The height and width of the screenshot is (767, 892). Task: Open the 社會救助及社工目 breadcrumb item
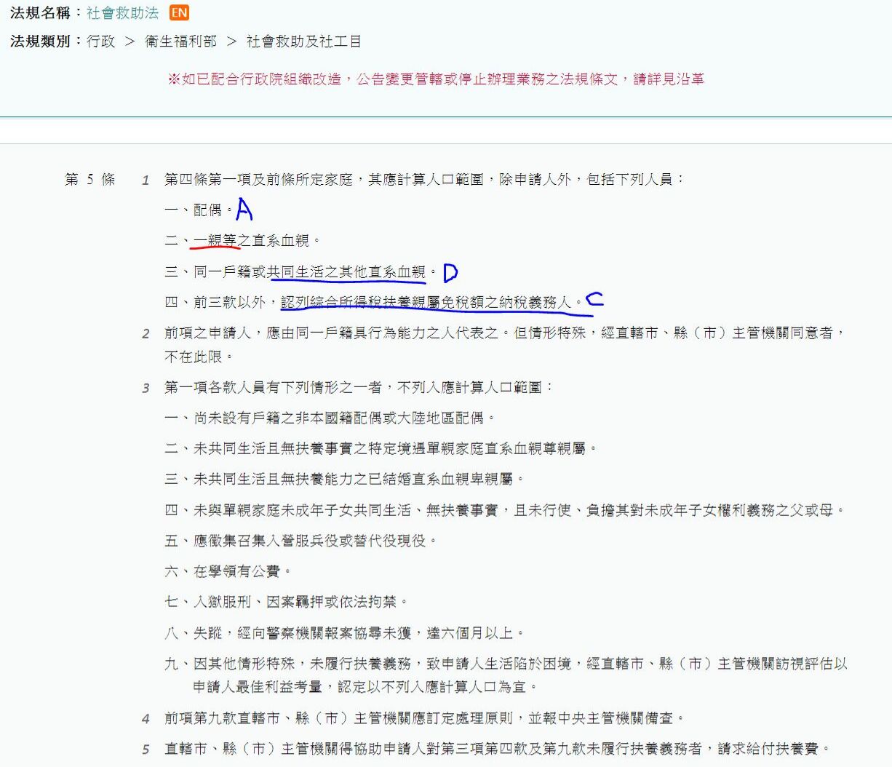303,41
